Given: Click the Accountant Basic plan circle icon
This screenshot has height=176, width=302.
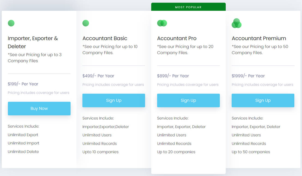Looking at the screenshot, I should pos(86,23).
